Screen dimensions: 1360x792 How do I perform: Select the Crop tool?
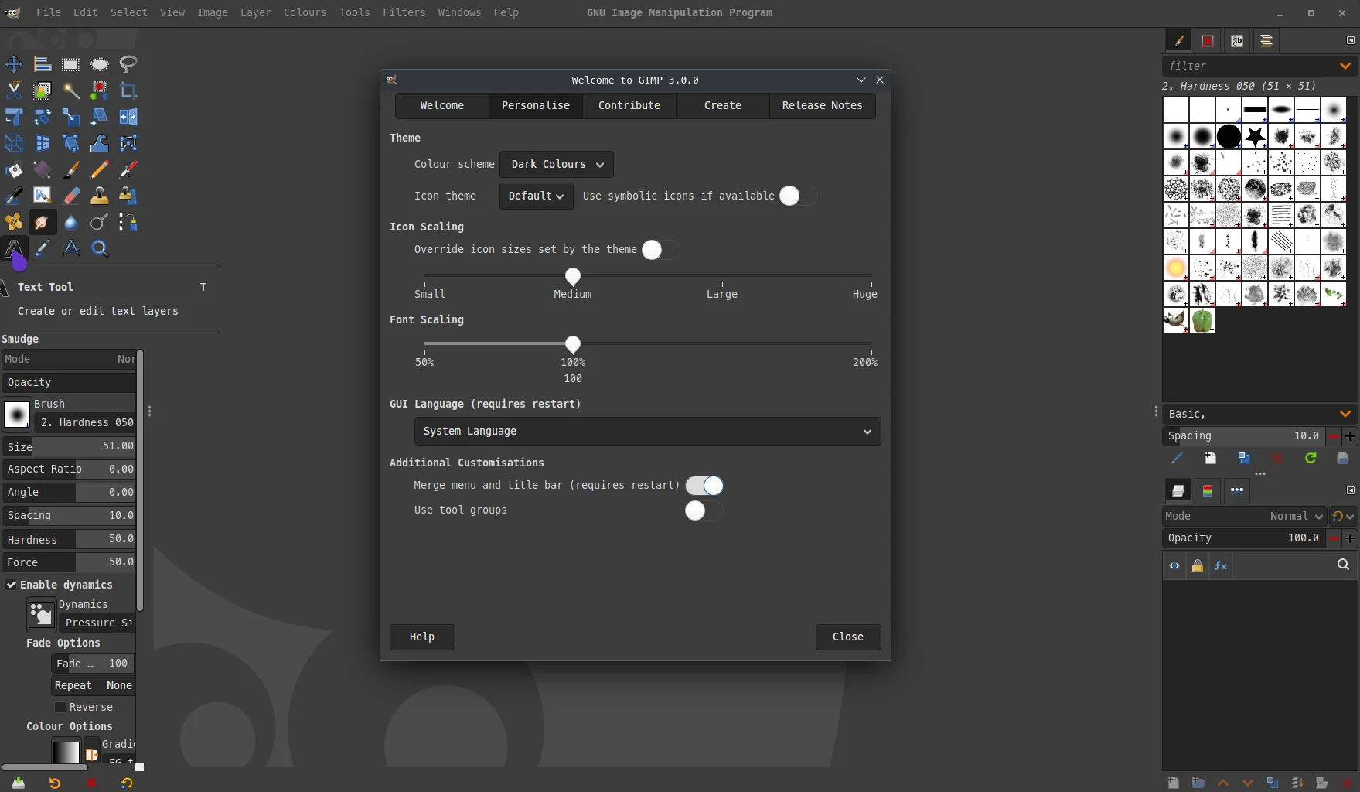point(128,91)
